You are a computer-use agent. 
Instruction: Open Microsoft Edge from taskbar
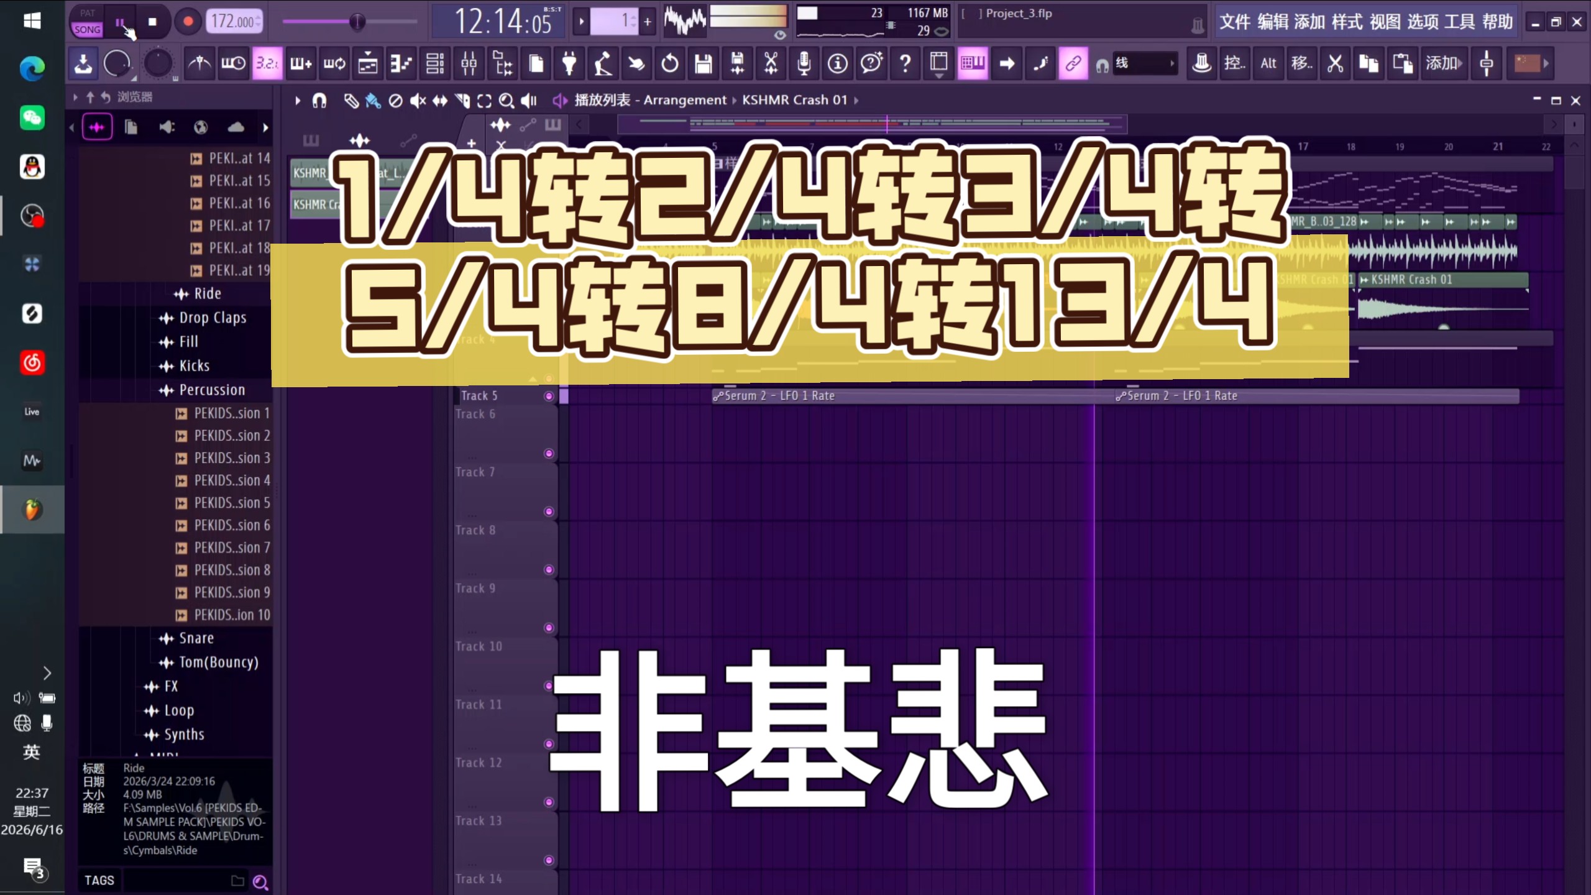coord(32,68)
